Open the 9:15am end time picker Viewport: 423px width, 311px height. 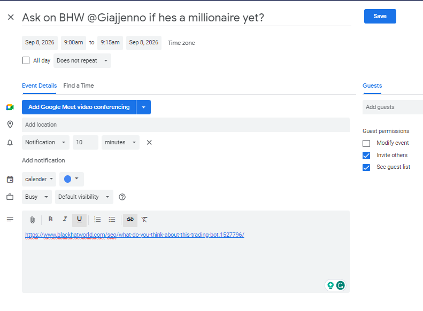110,43
